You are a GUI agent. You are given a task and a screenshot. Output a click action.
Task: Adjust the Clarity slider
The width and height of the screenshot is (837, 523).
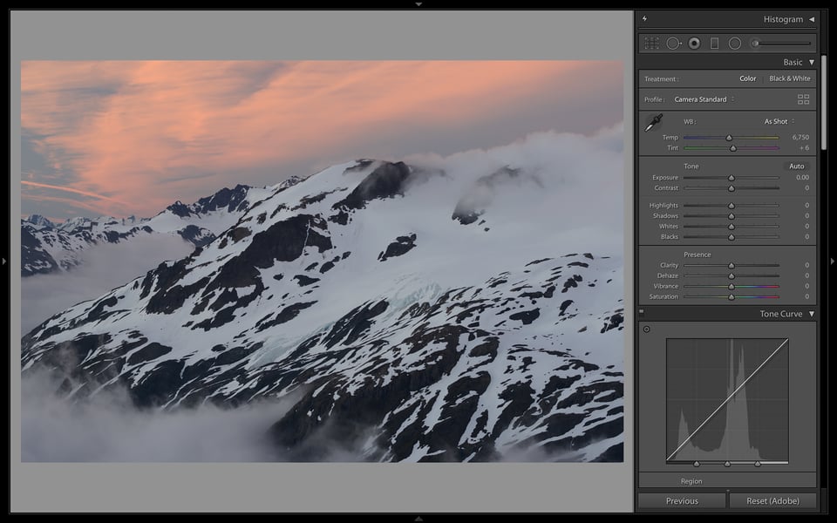point(732,265)
